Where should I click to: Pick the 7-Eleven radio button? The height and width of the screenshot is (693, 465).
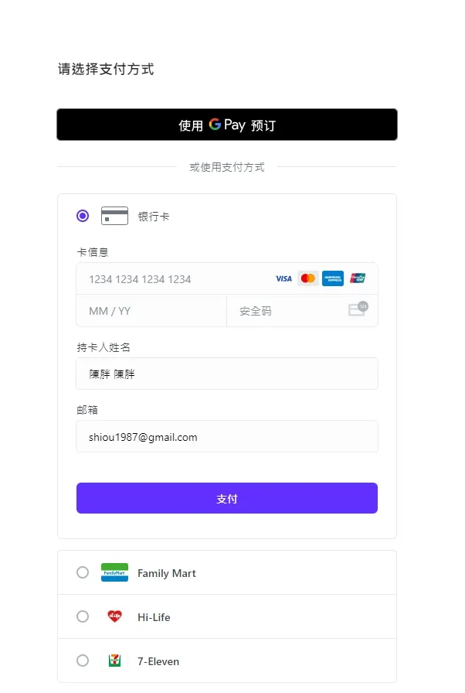83,661
